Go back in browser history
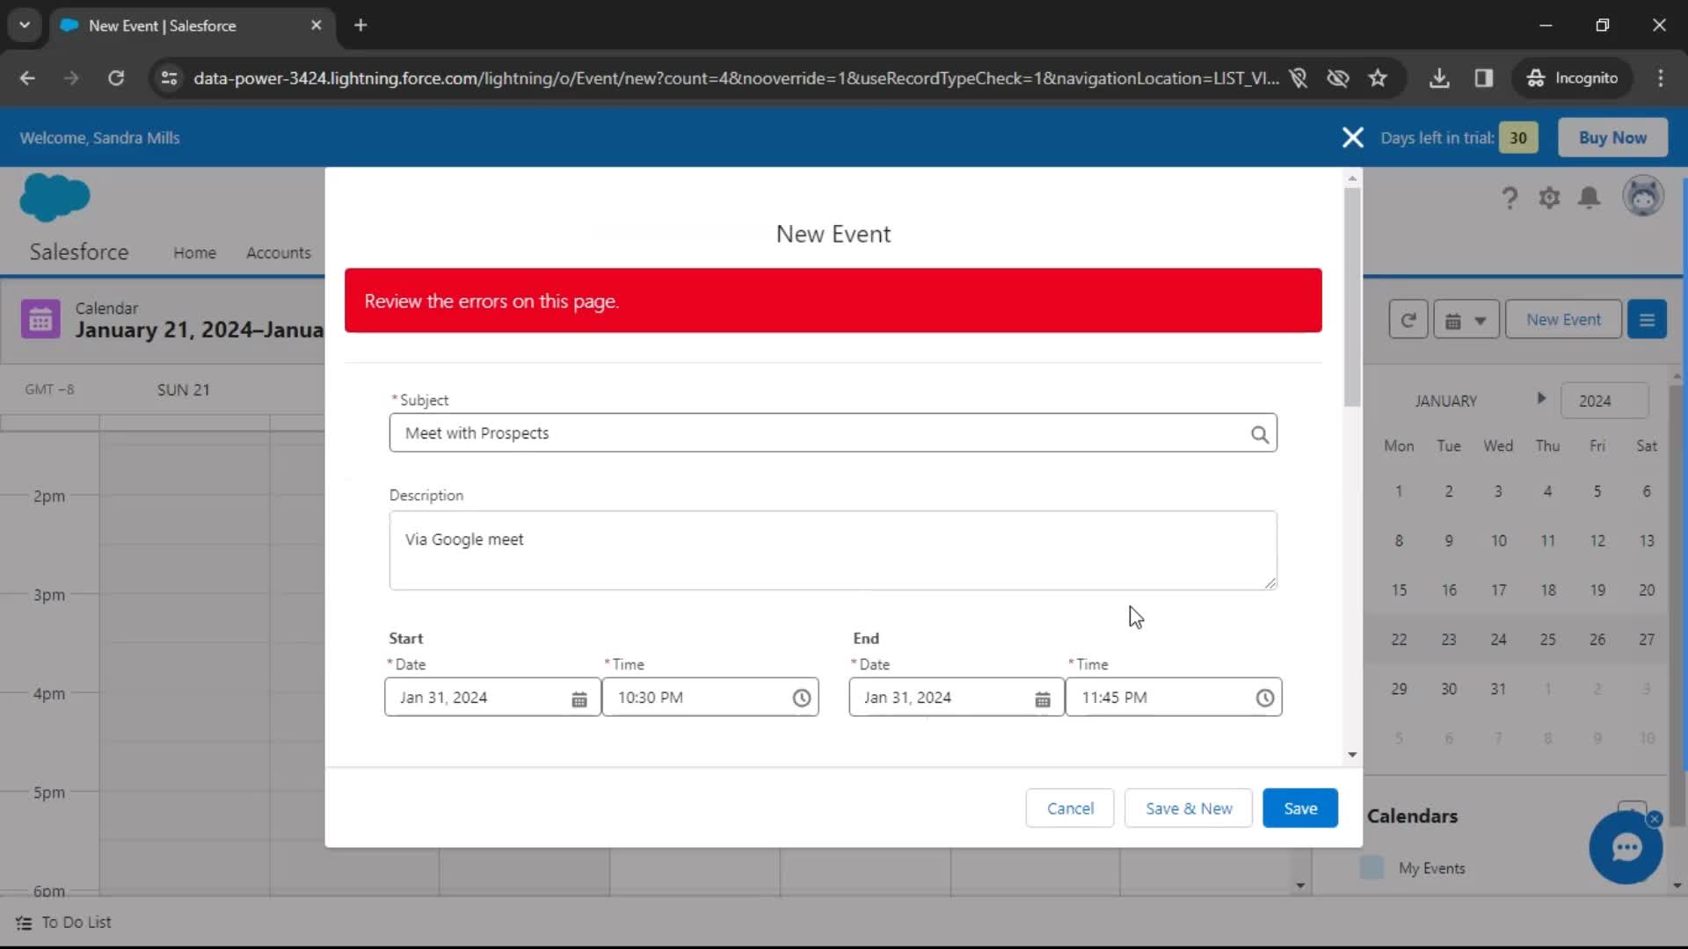This screenshot has width=1688, height=949. click(x=27, y=78)
